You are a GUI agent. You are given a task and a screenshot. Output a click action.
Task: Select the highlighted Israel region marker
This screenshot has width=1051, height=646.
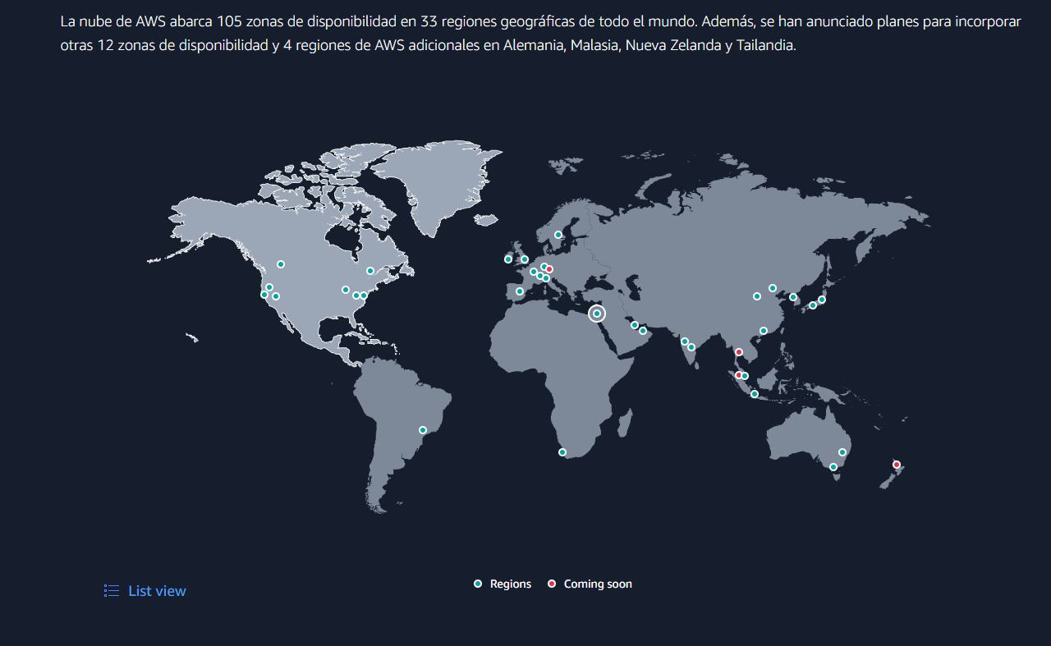[x=597, y=314]
